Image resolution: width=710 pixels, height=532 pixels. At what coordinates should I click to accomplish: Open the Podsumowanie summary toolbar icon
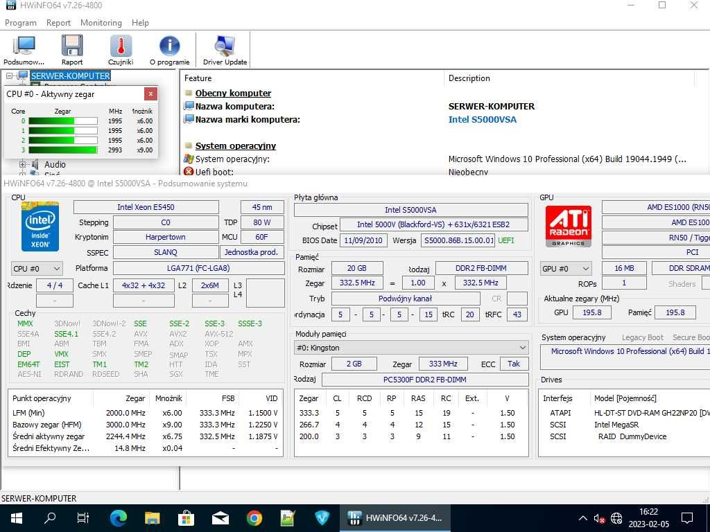coord(24,50)
